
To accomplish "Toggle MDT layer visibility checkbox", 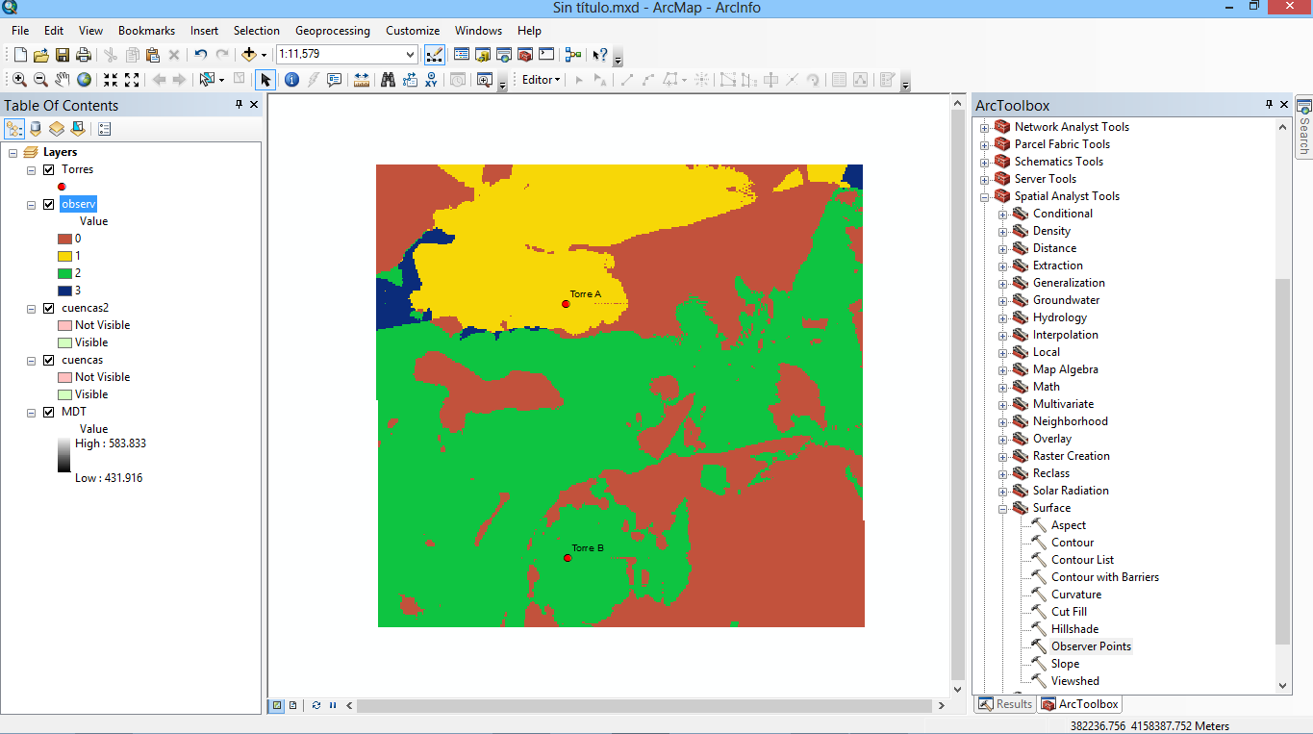I will pos(48,412).
